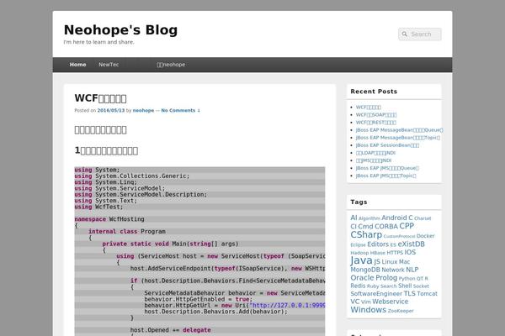
Task: Open the NewTec menu item
Action: 109,65
